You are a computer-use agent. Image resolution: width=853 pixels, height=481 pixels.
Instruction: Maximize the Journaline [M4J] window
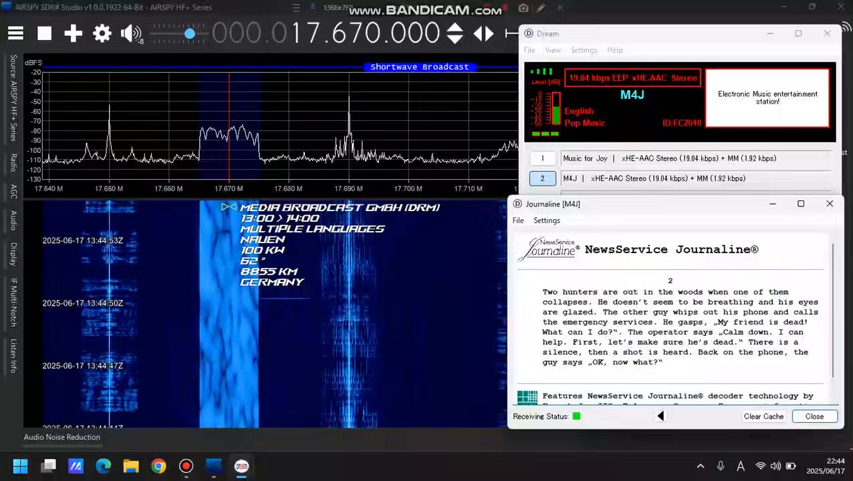tap(801, 204)
